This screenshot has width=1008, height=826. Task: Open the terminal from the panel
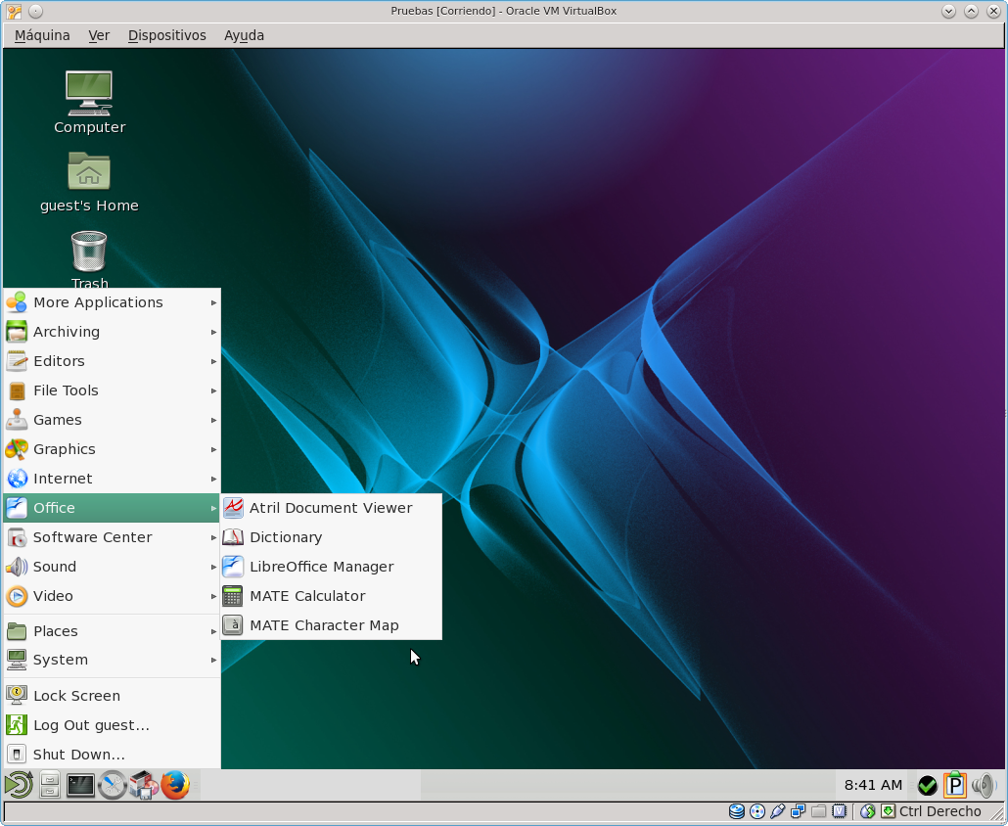click(x=80, y=785)
